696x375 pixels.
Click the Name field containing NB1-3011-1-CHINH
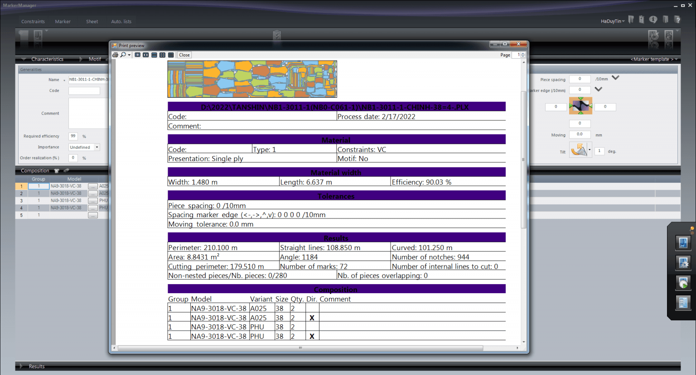tap(88, 79)
